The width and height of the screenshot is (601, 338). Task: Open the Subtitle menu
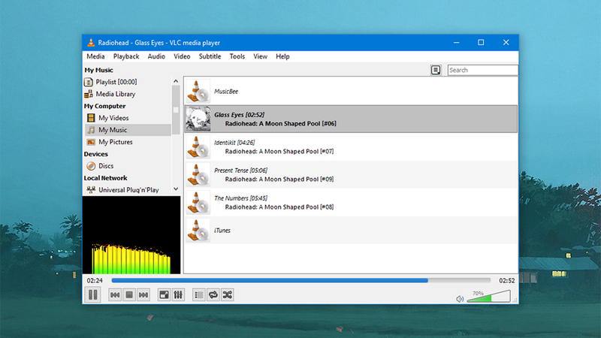[210, 56]
